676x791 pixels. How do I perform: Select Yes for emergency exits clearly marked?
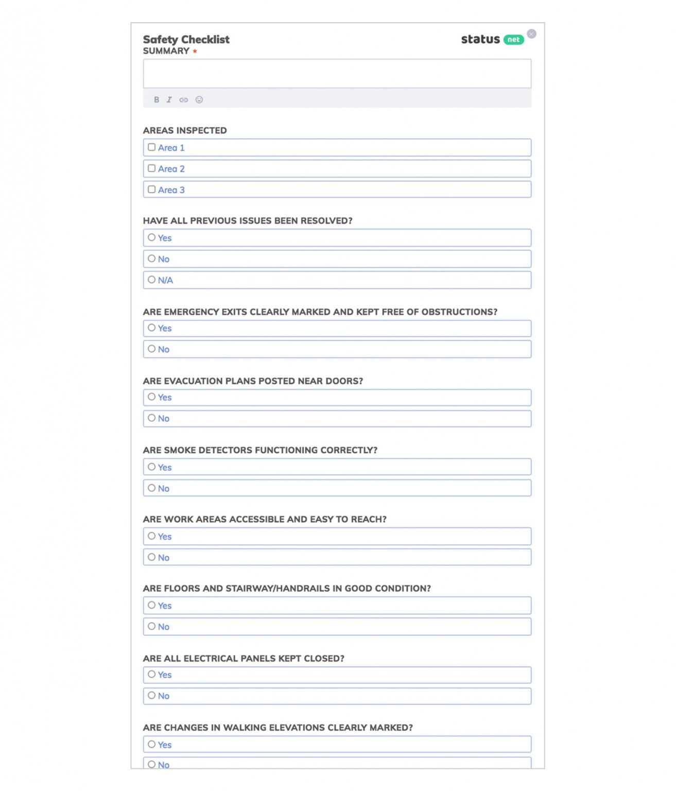click(151, 328)
